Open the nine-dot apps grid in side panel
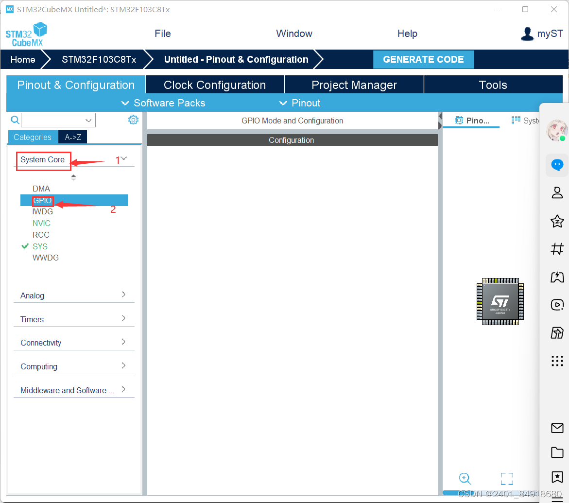This screenshot has height=503, width=569. (557, 361)
